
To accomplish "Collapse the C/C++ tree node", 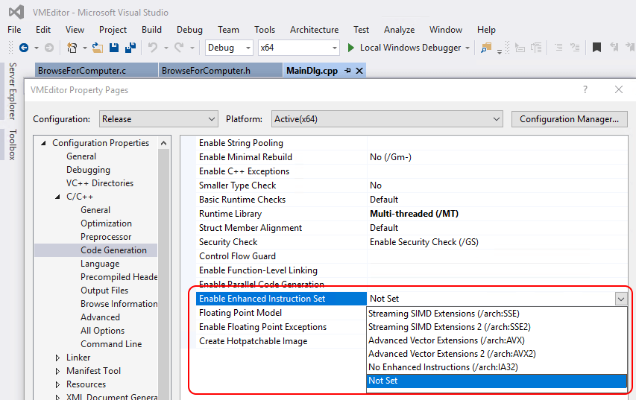I will [57, 197].
